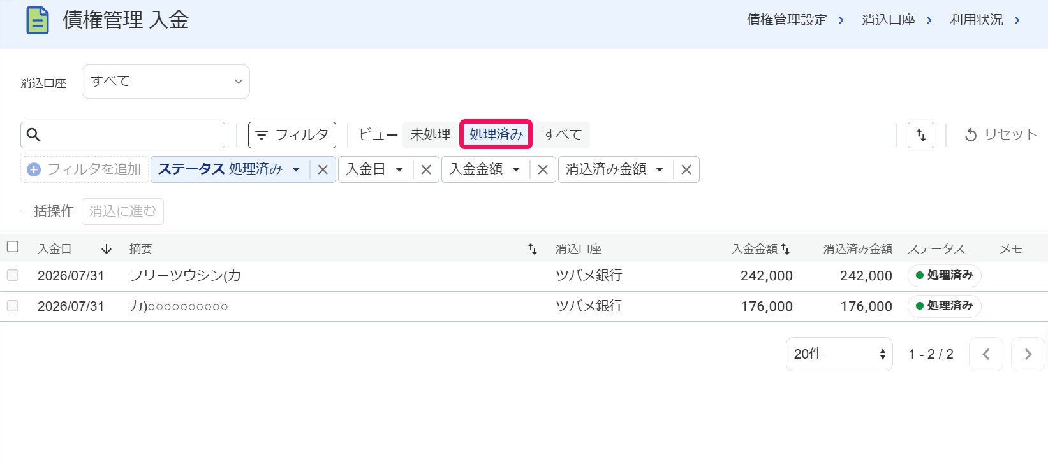Click the chevron next to 消込口座 link
Viewport: 1048px width, 465px height.
click(x=929, y=20)
